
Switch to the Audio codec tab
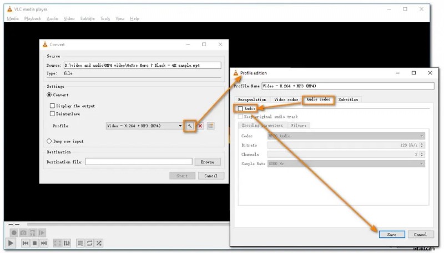click(x=318, y=100)
